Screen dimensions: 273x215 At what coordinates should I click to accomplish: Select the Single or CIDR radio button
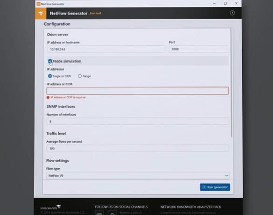pos(50,76)
